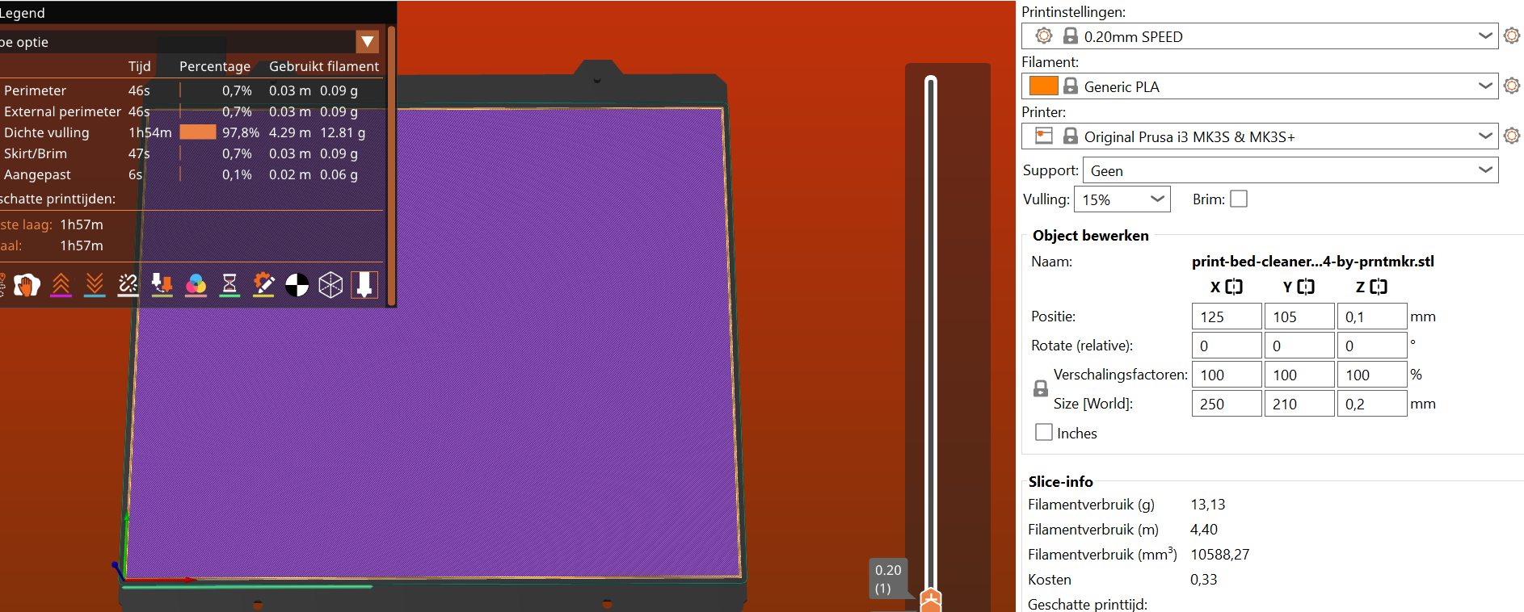
Task: Toggle the scale-factor lock icon
Action: click(1041, 388)
